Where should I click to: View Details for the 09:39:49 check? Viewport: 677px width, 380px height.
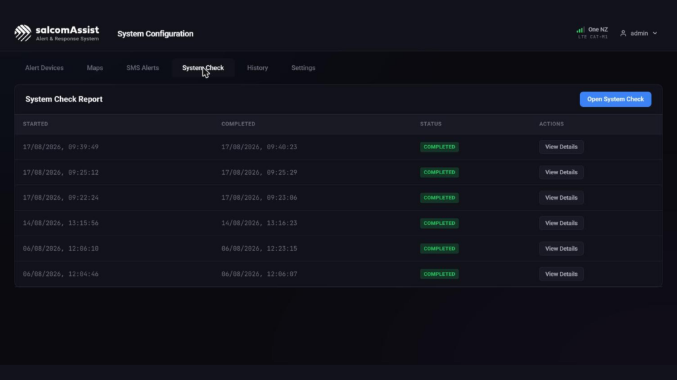[561, 147]
